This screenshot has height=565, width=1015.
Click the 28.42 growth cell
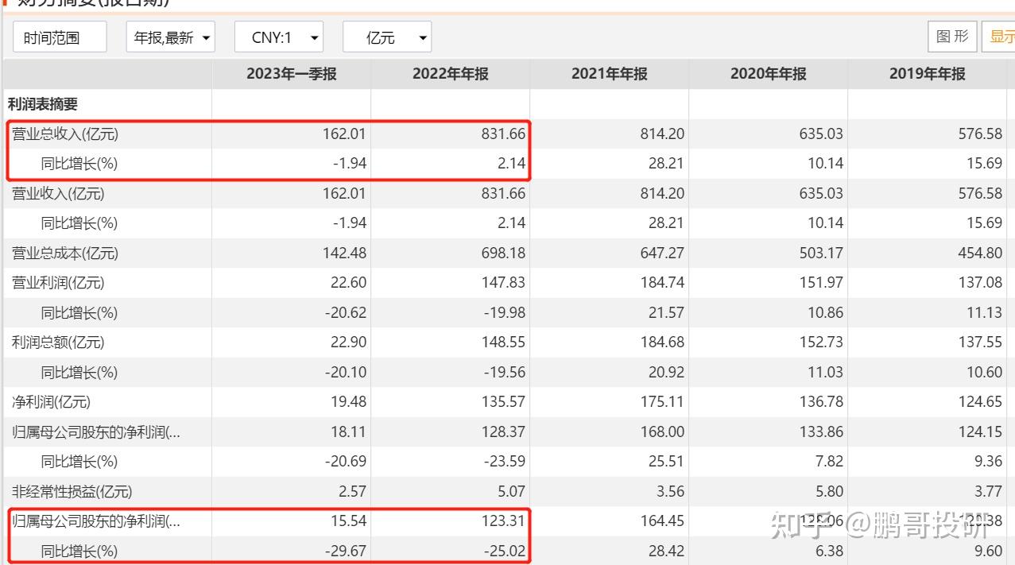point(666,551)
